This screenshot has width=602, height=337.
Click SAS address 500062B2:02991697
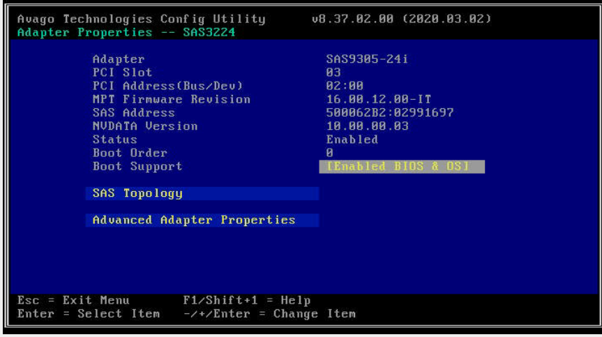point(390,113)
